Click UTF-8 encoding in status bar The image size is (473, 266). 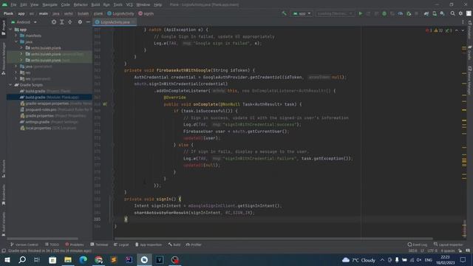point(432,250)
